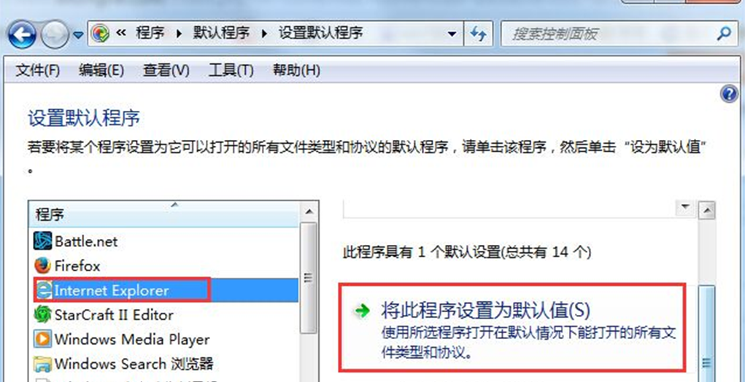Click 默认程序 in the breadcrumb path
This screenshot has width=745, height=382.
[x=221, y=34]
